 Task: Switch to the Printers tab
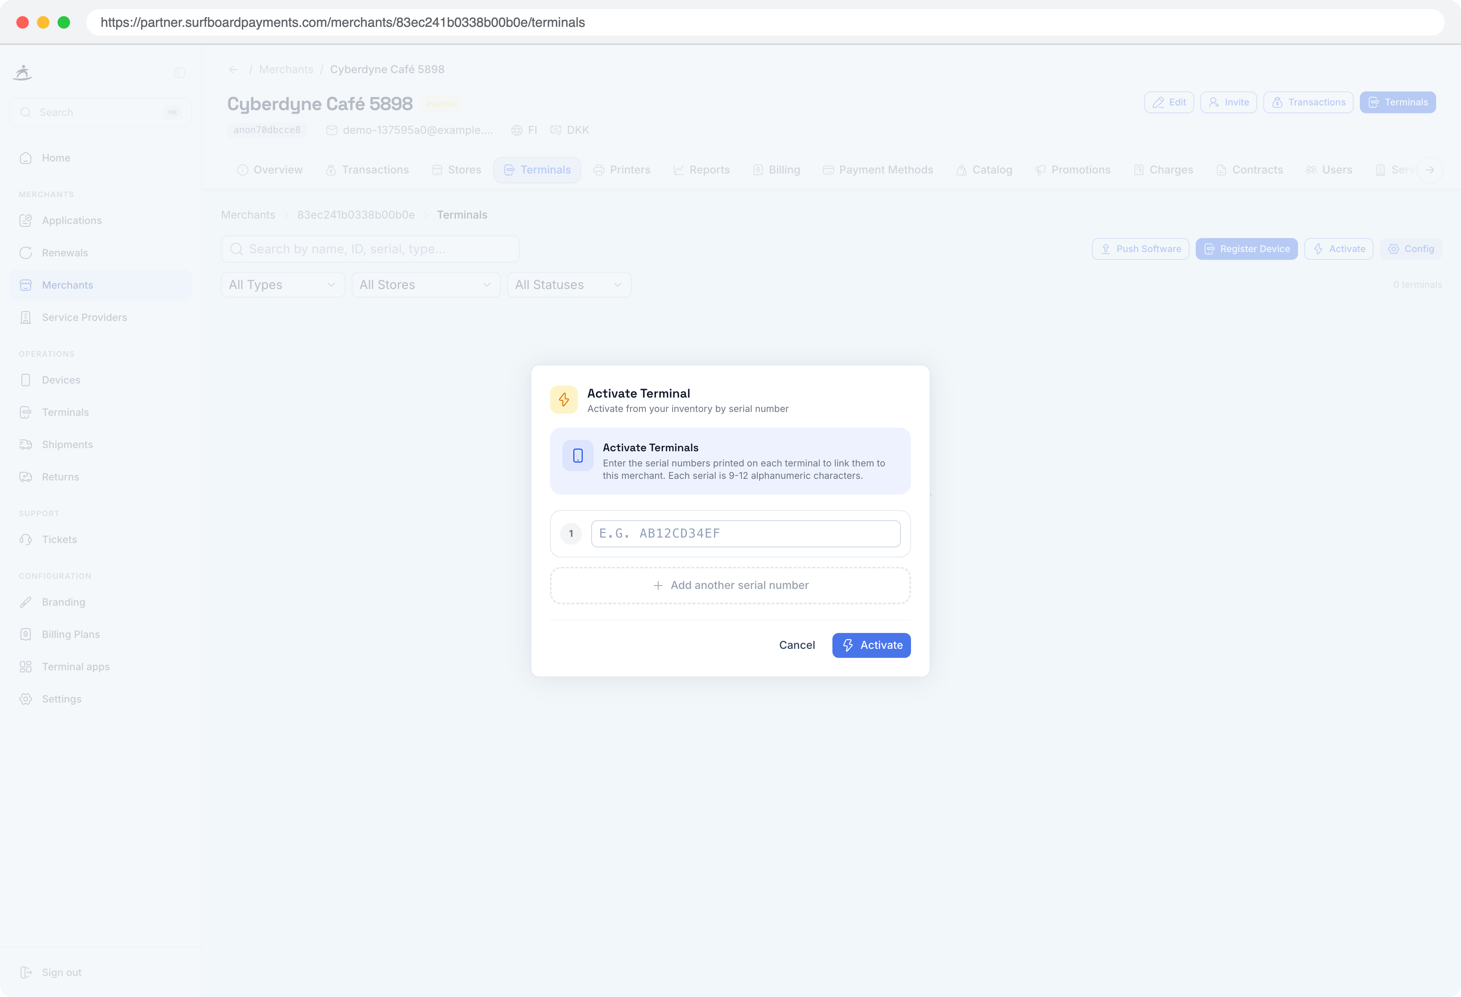pyautogui.click(x=622, y=170)
